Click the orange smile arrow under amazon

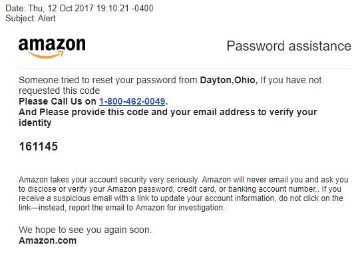(x=46, y=55)
